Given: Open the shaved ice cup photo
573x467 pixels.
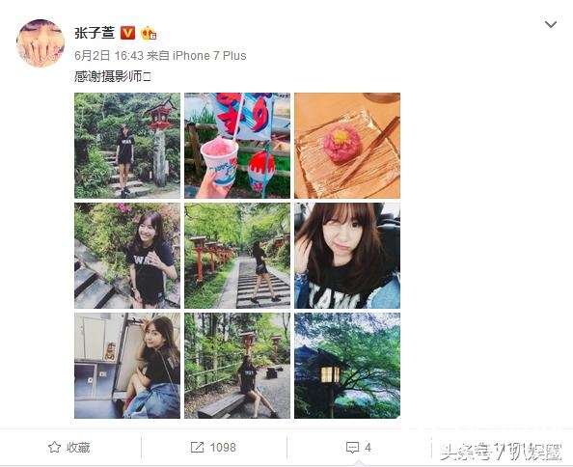Looking at the screenshot, I should coord(237,146).
